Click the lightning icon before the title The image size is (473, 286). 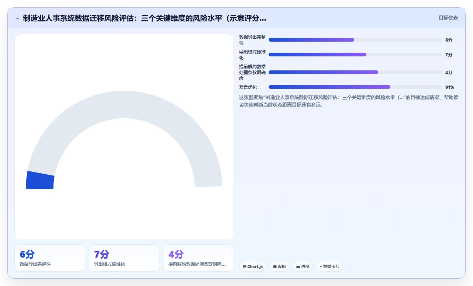(x=18, y=18)
